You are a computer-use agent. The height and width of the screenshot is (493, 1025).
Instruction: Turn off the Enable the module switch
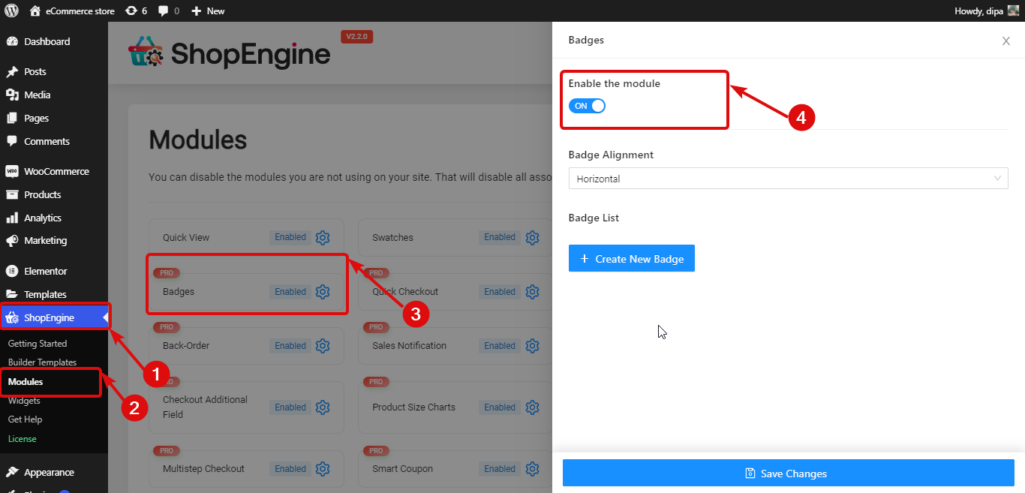pyautogui.click(x=587, y=106)
